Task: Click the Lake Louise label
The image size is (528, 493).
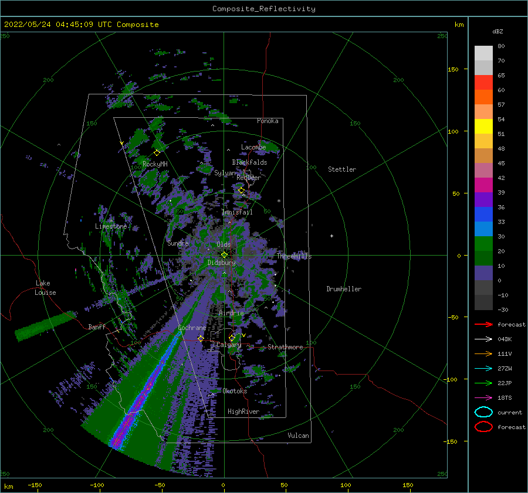Action: (45, 288)
